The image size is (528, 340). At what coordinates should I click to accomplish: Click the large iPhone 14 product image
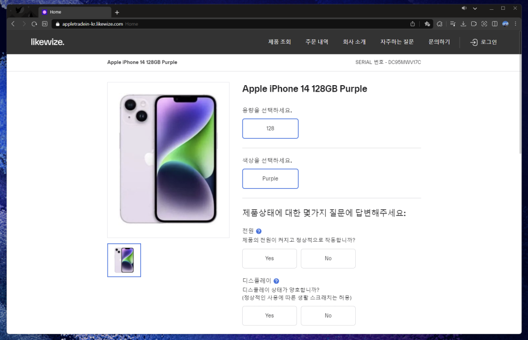[x=168, y=160]
